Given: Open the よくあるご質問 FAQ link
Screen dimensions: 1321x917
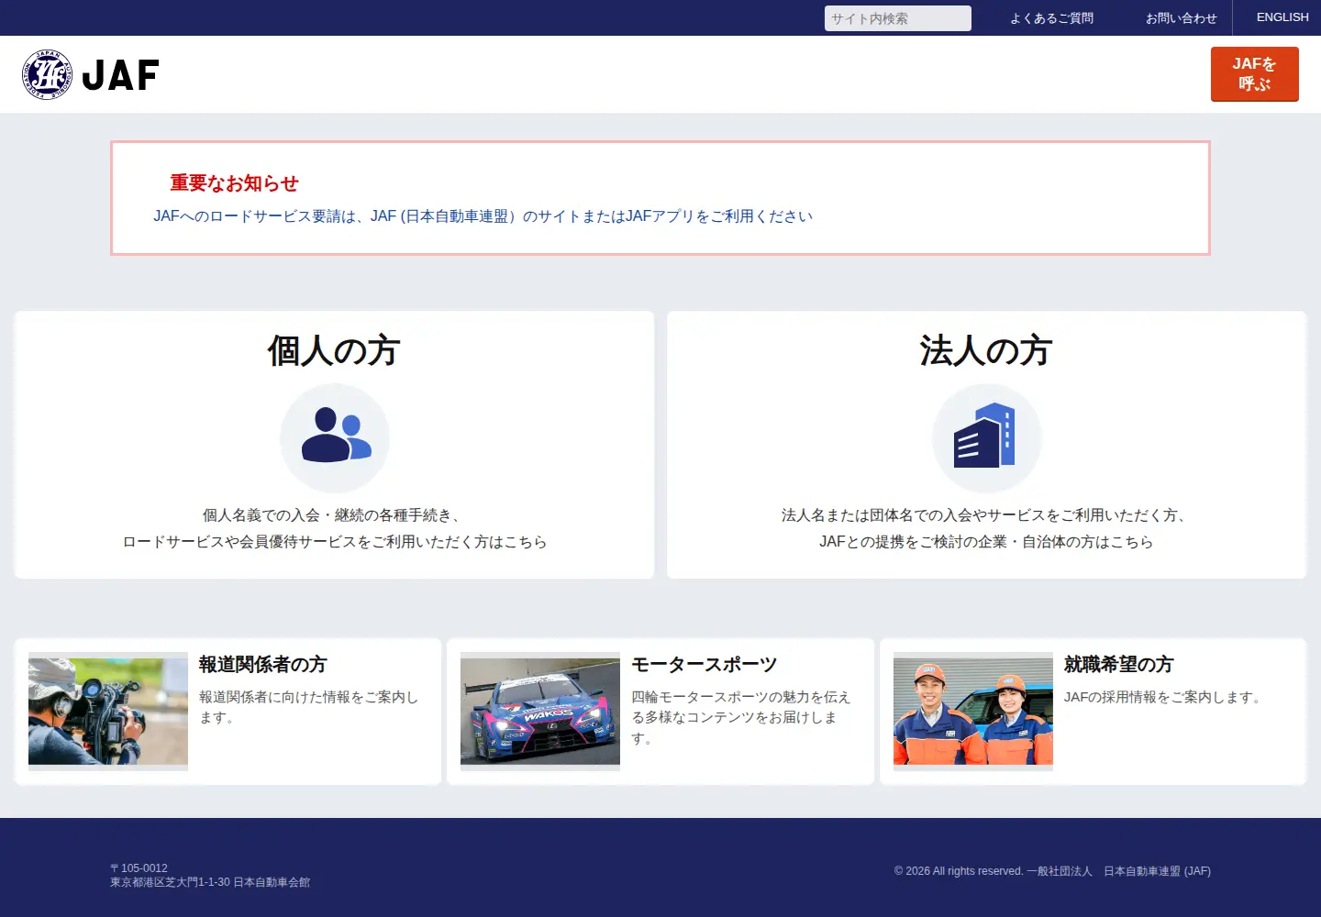Looking at the screenshot, I should pos(1051,18).
